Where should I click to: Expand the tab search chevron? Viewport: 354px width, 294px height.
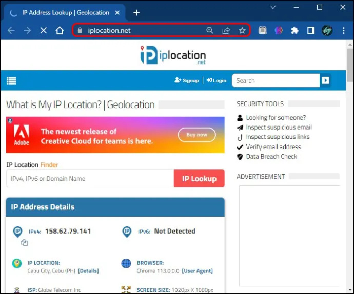pos(273,7)
